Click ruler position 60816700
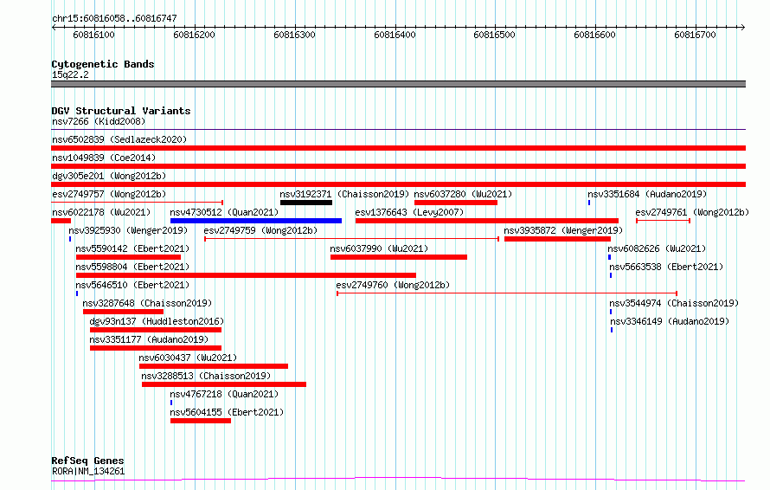This screenshot has width=770, height=490. [x=695, y=35]
